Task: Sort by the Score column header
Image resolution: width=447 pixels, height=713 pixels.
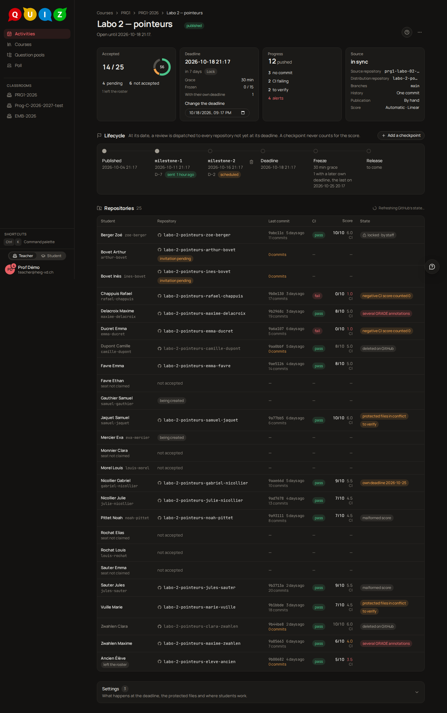Action: pyautogui.click(x=347, y=221)
